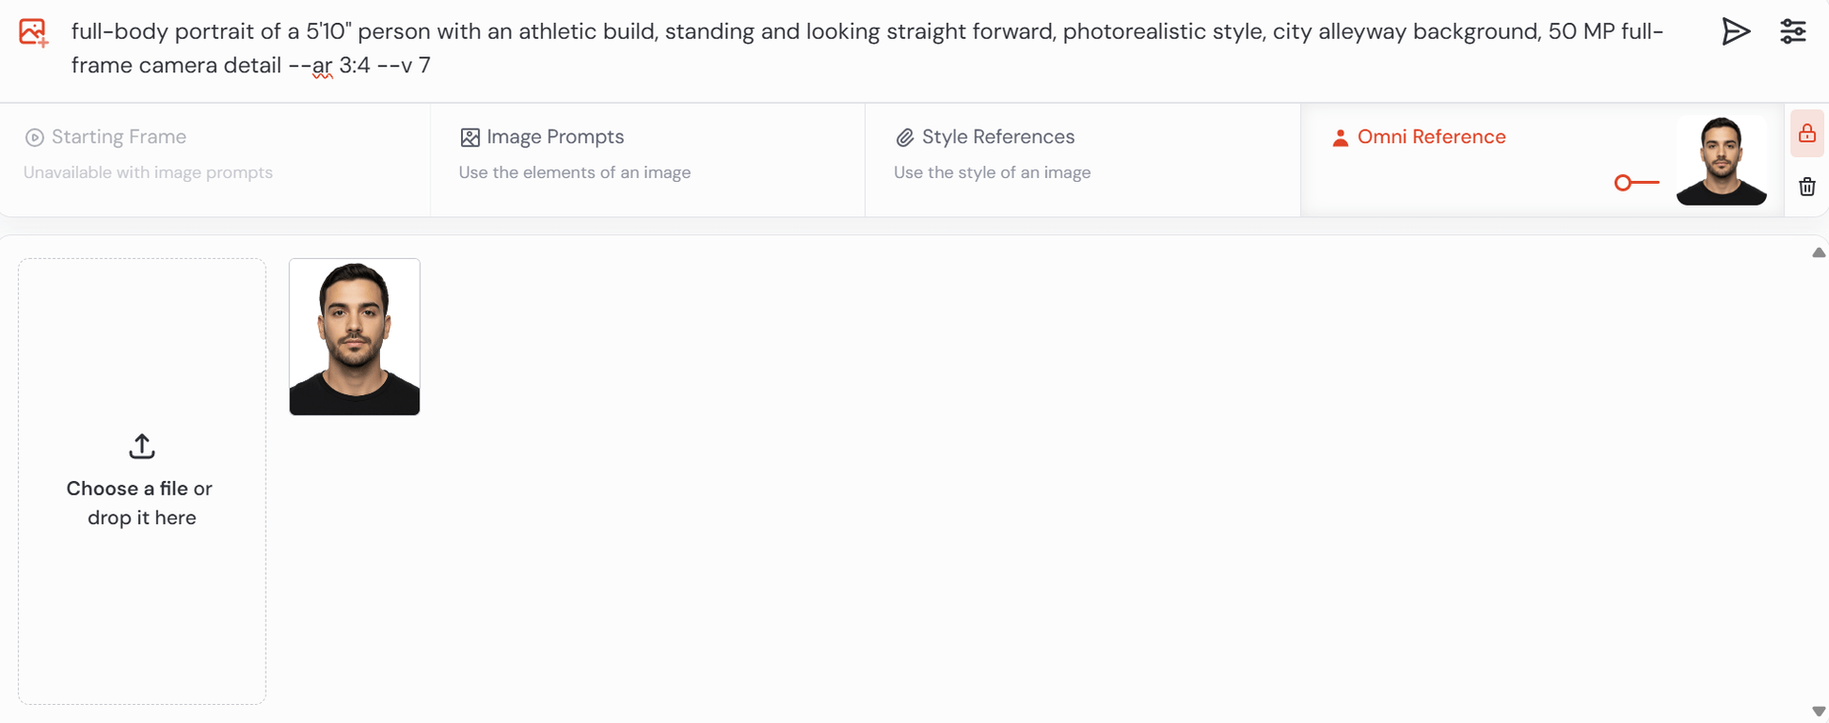Delete omni reference with trash icon
Viewport: 1829px width, 723px height.
(x=1806, y=187)
